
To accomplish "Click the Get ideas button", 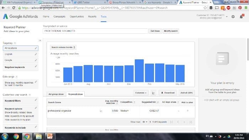I will coord(155,31).
